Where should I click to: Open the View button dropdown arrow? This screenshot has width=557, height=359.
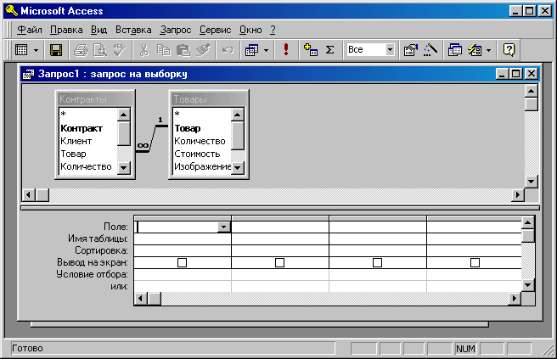(x=36, y=50)
